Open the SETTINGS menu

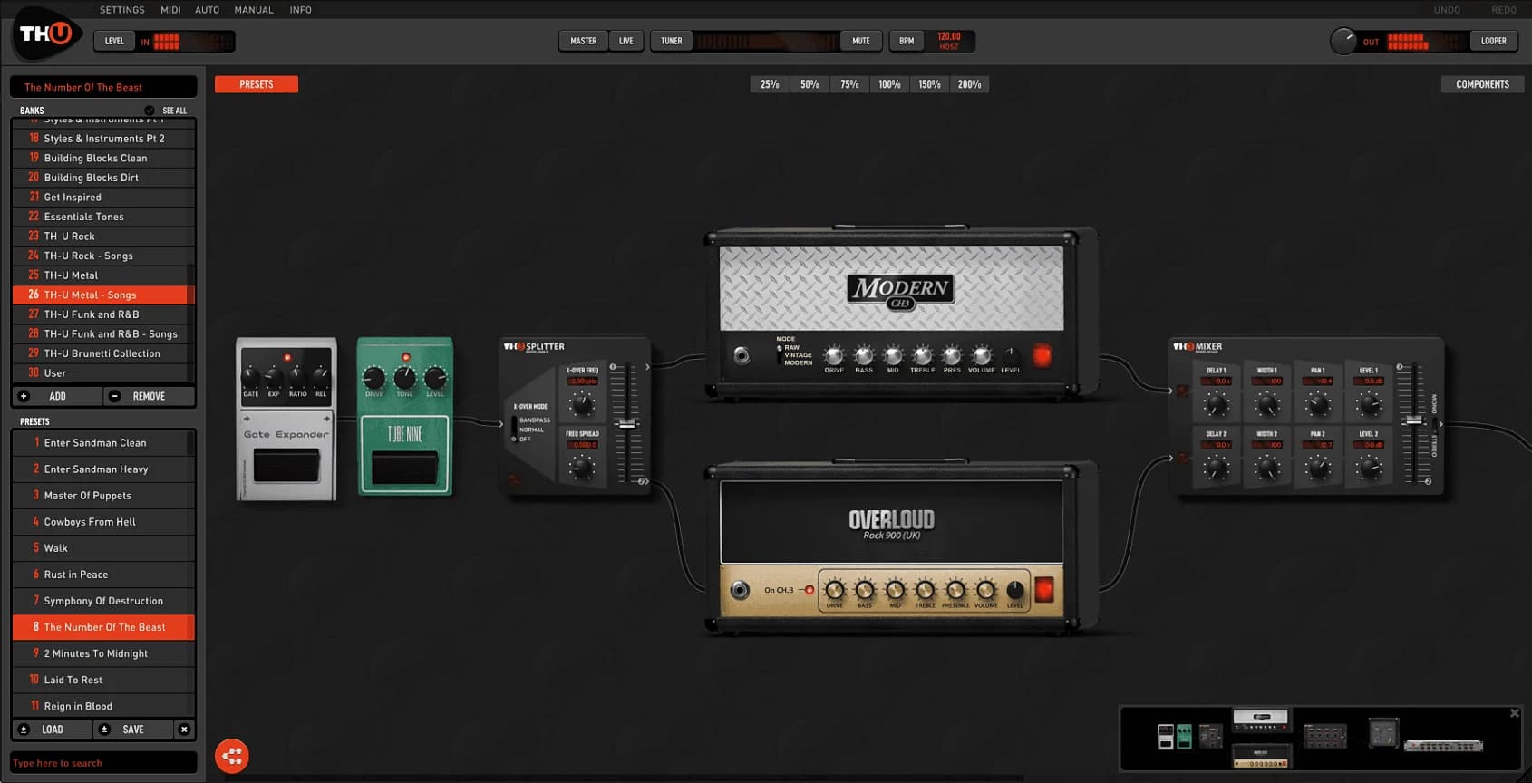click(x=121, y=10)
